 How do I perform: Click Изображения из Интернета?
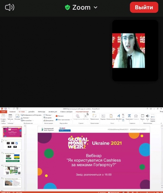31,115
